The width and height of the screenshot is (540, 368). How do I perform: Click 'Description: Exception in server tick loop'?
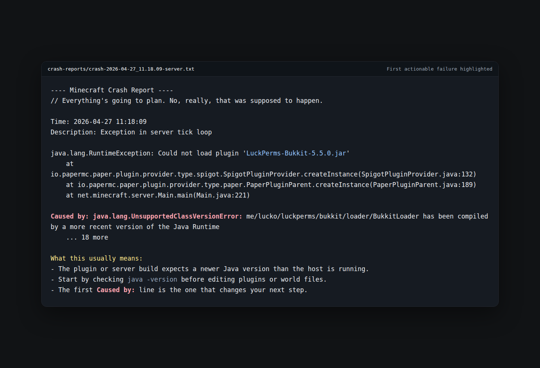tap(131, 132)
